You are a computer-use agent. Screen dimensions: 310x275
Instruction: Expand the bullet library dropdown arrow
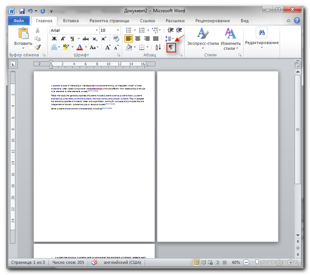[135, 30]
